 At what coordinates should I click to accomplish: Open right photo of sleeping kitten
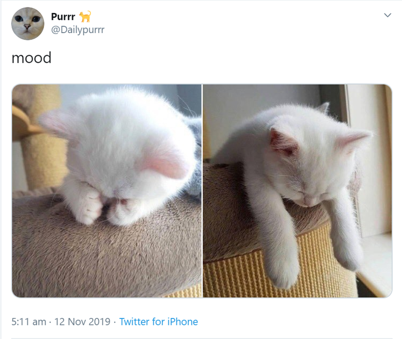(x=297, y=191)
